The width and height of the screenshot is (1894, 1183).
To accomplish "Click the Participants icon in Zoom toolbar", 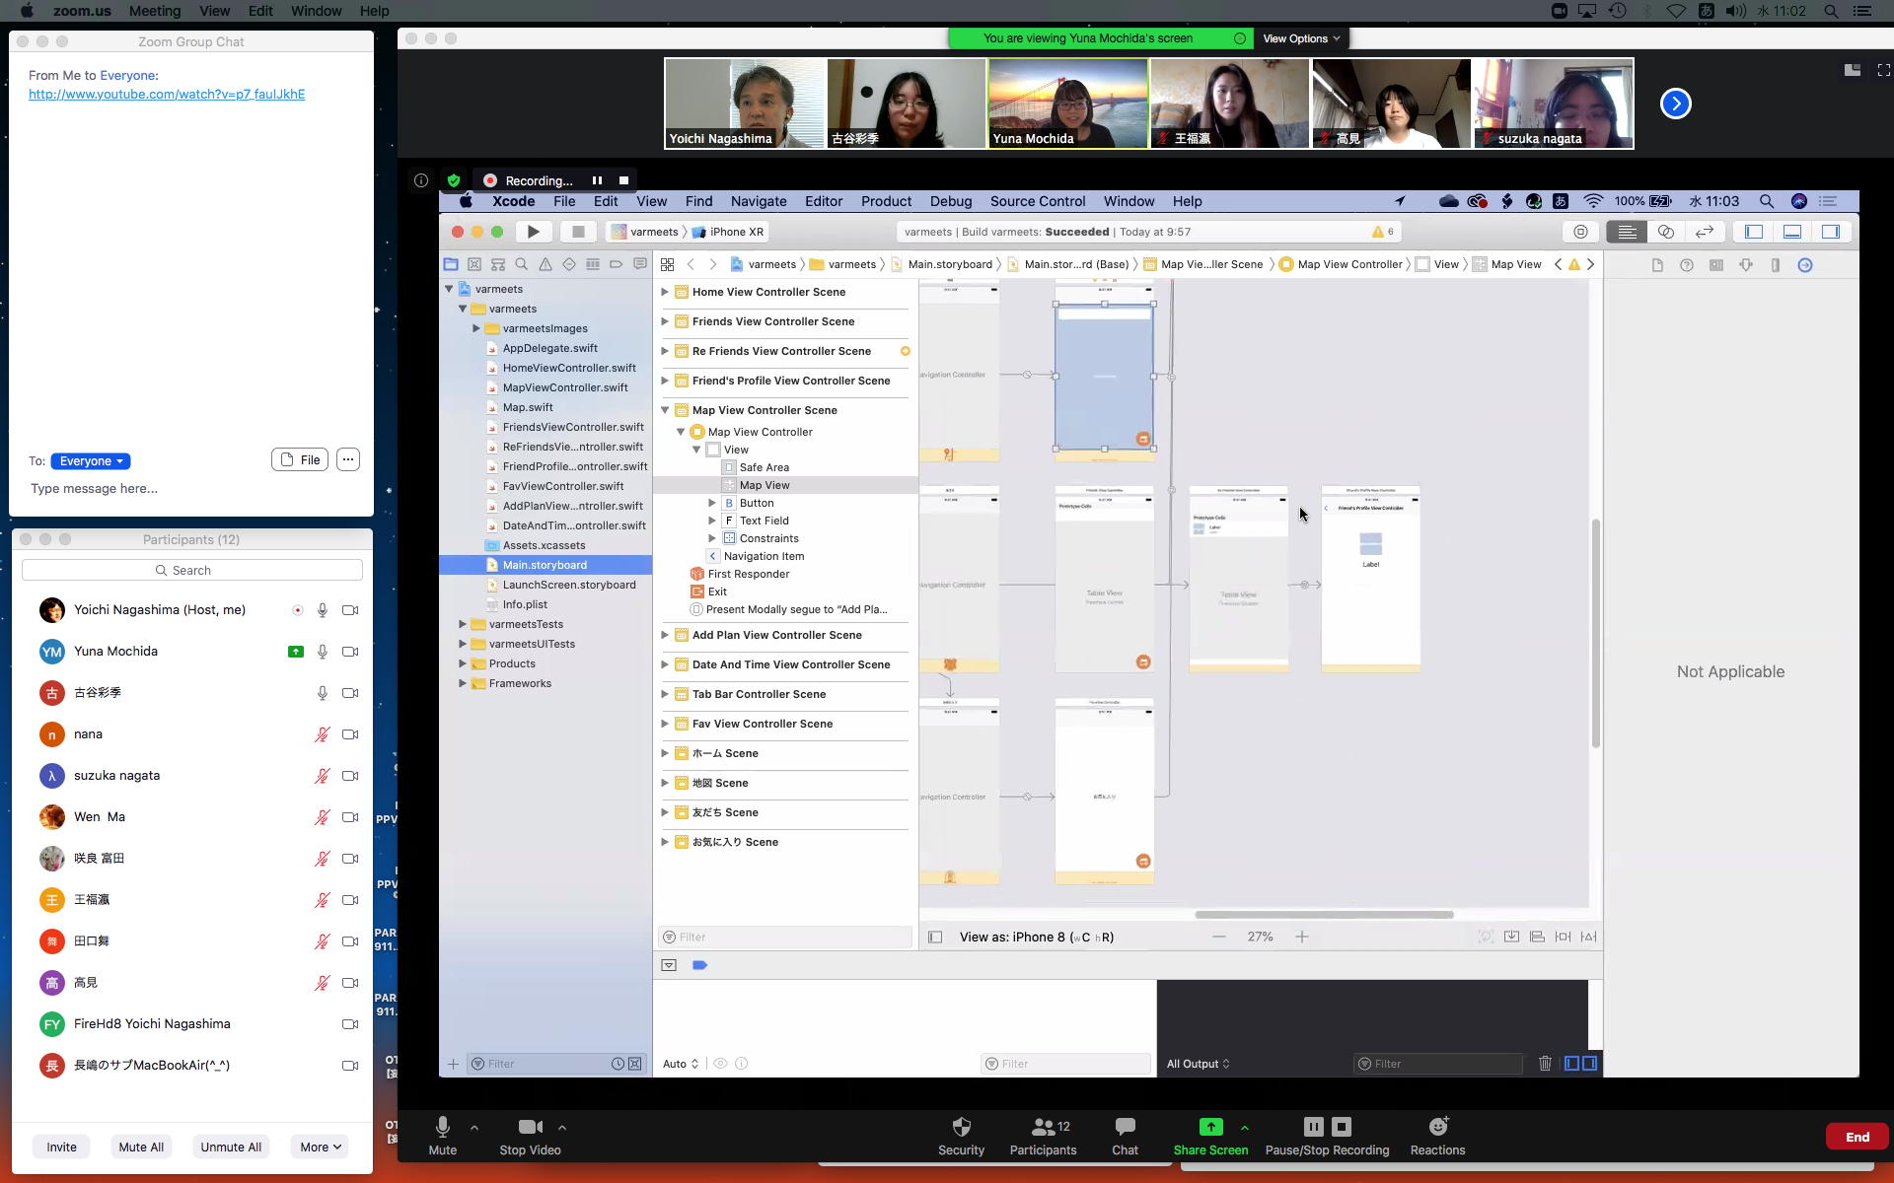I will pos(1043,1127).
